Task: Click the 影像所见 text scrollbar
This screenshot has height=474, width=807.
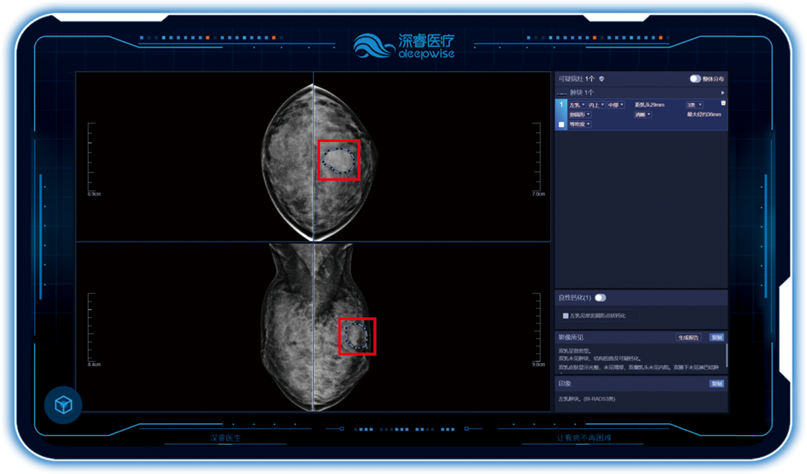Action: [x=726, y=357]
